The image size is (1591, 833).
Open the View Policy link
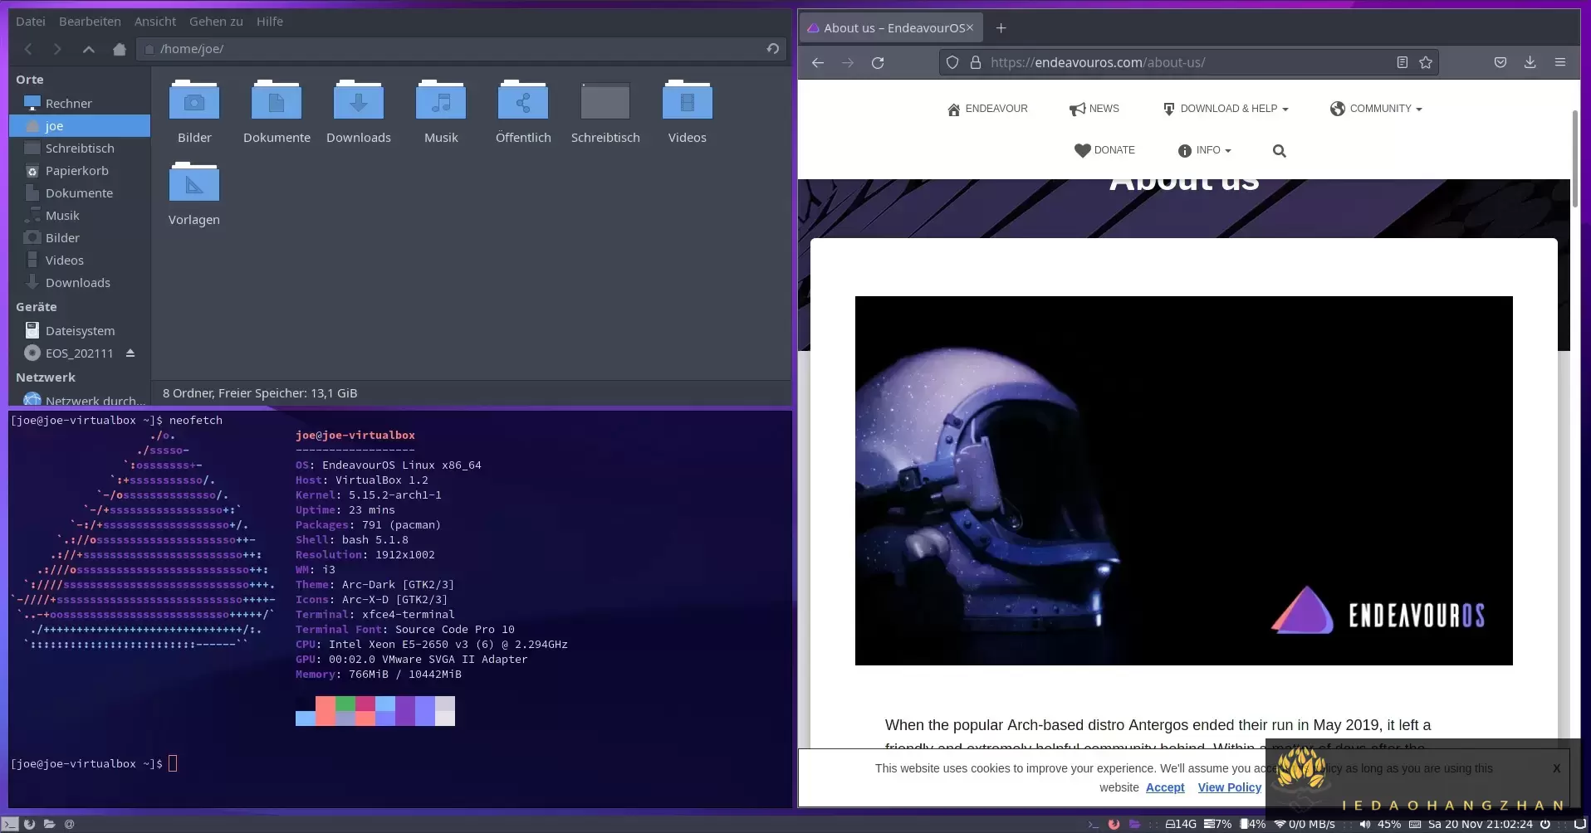pyautogui.click(x=1229, y=787)
